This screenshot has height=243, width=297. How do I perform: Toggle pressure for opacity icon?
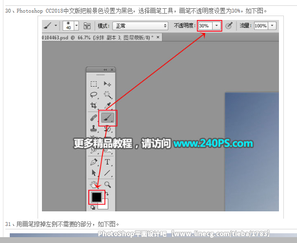(x=229, y=26)
